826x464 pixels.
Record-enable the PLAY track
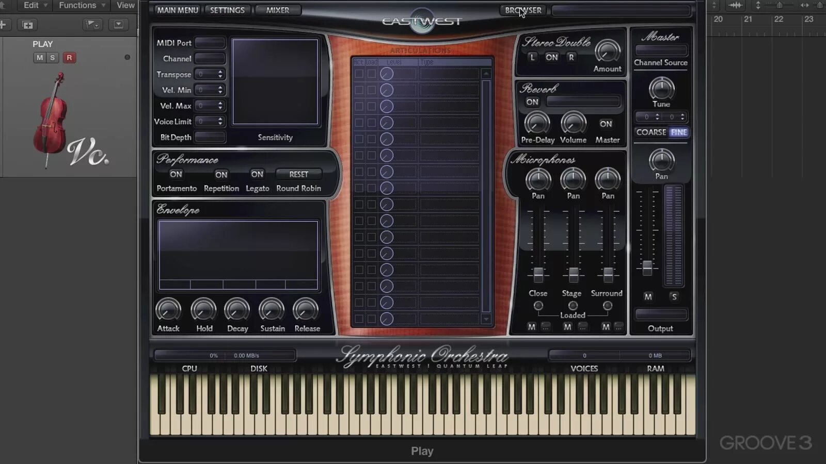[x=69, y=58]
